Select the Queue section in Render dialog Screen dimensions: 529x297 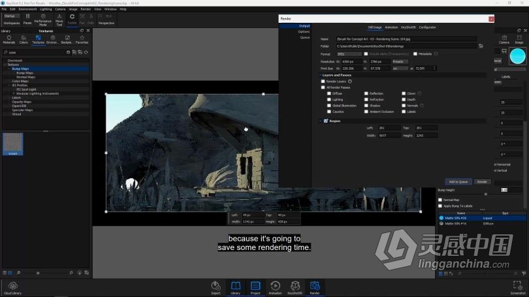(x=304, y=37)
